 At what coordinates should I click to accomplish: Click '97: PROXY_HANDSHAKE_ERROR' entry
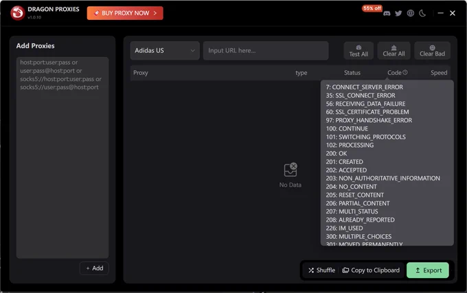click(369, 120)
